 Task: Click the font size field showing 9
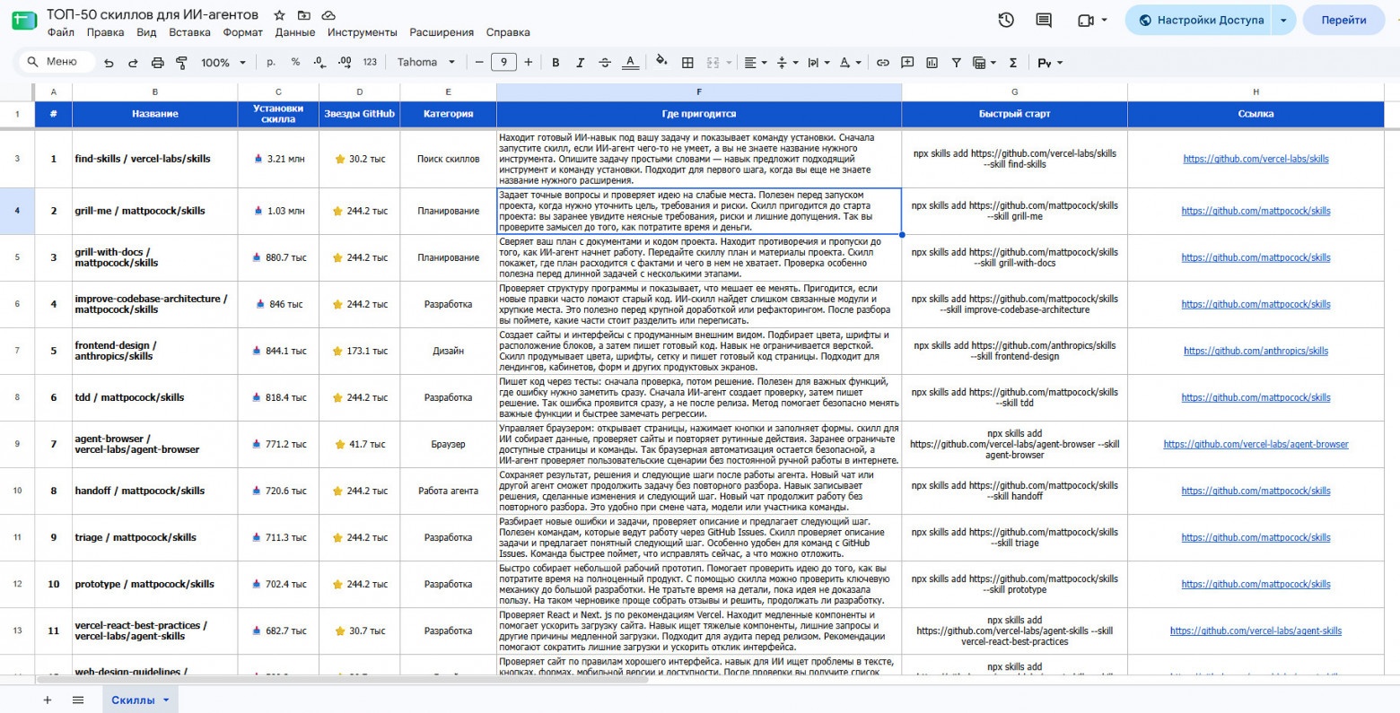pos(503,63)
